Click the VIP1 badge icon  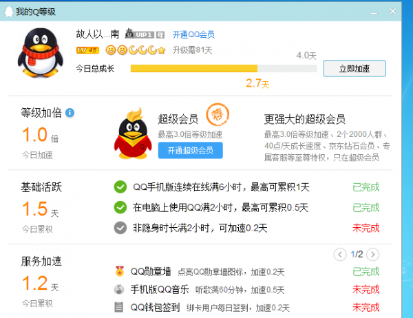[x=140, y=34]
